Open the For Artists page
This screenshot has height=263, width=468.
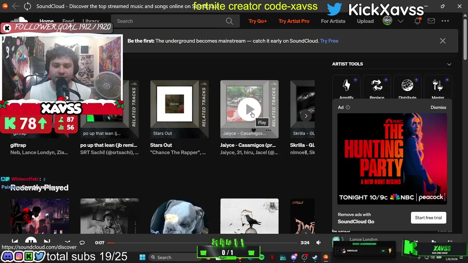[333, 21]
